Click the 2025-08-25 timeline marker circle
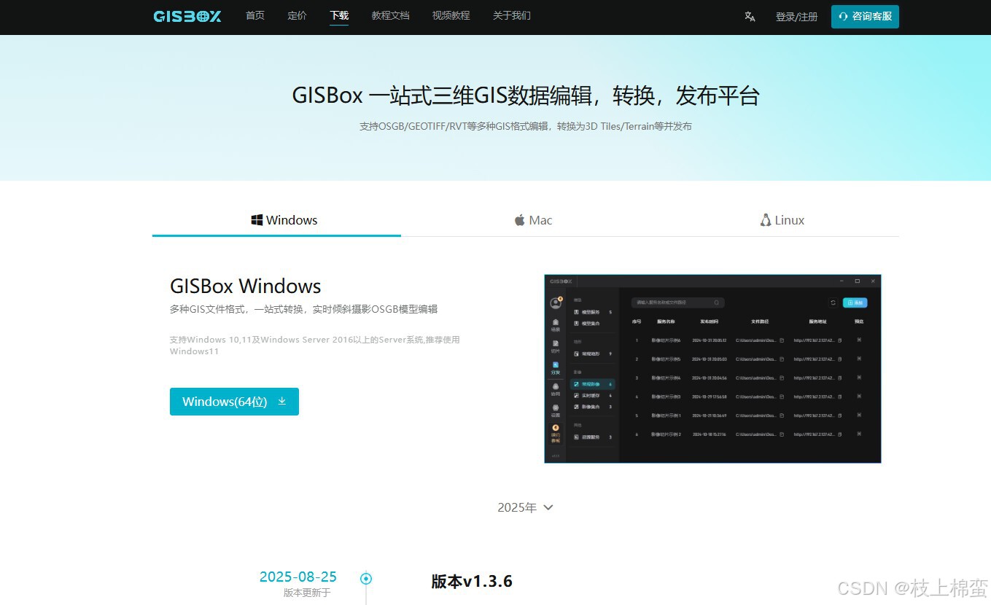The height and width of the screenshot is (605, 991). (x=366, y=579)
